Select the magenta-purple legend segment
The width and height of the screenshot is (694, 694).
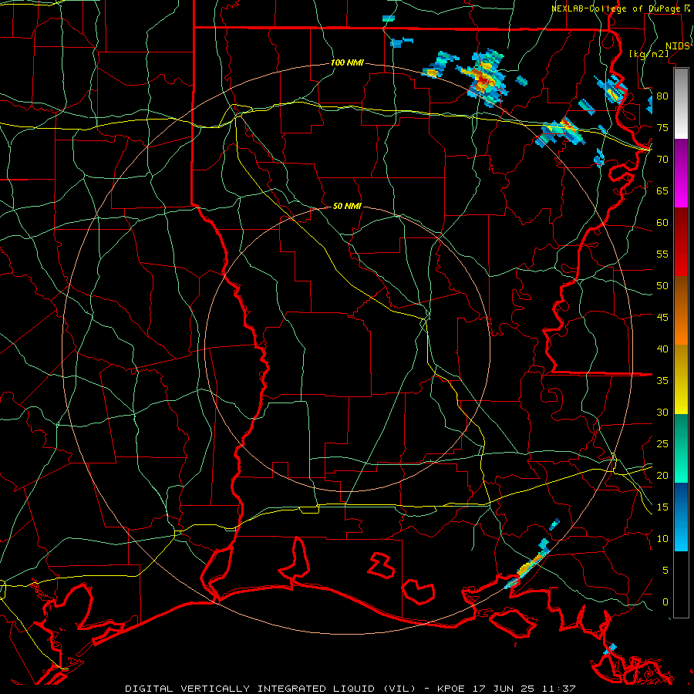coord(681,173)
